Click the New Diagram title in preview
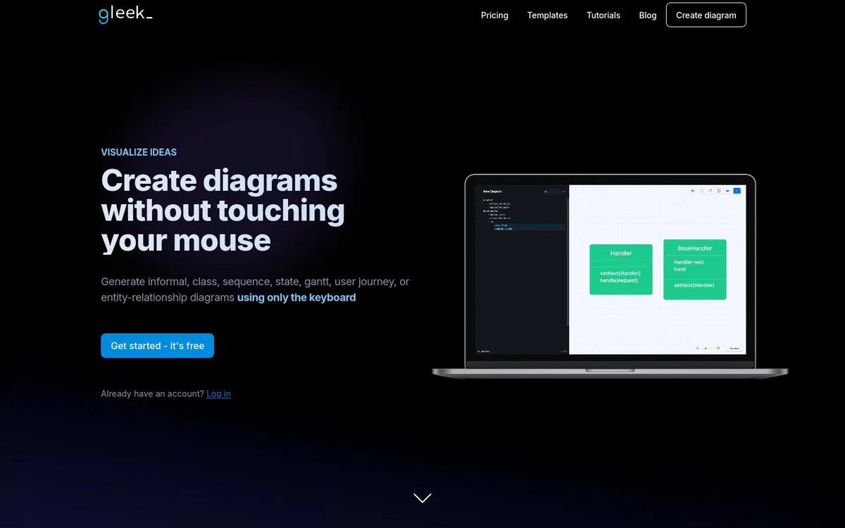 point(492,191)
